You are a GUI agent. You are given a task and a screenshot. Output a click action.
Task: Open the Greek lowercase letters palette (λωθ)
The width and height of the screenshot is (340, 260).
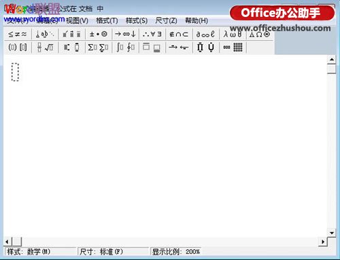233,34
